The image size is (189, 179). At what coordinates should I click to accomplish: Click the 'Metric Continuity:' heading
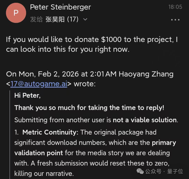[x=50, y=132]
